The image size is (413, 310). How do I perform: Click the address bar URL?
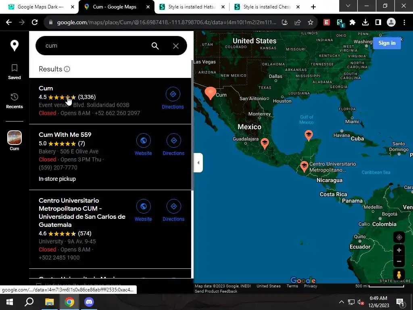167,23
